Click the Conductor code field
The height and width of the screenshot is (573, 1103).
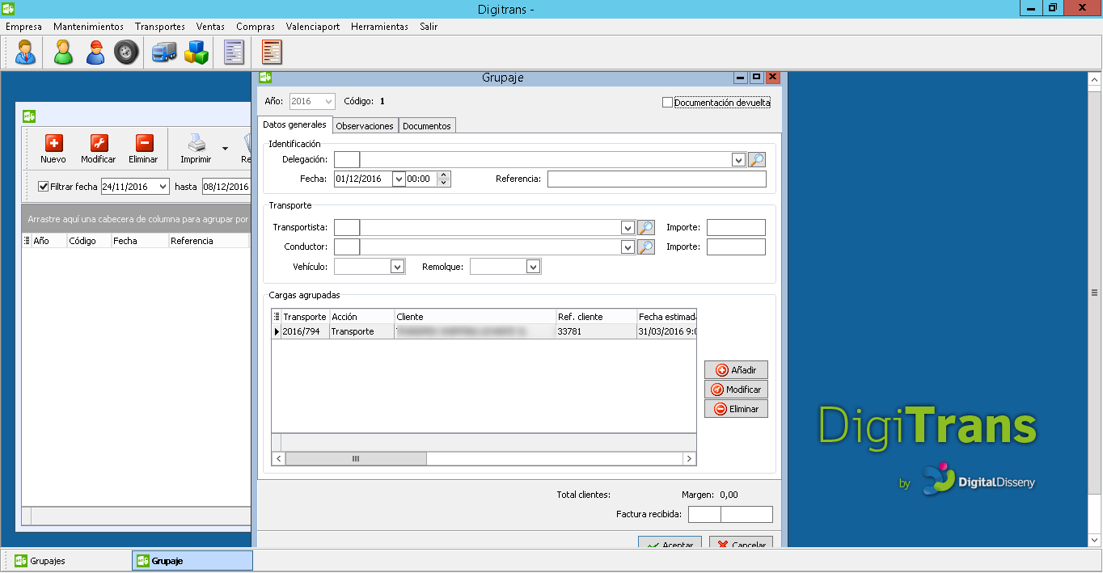347,247
